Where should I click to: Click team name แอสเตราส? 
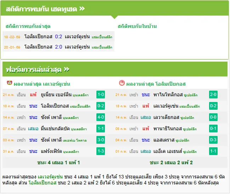coord(164,140)
